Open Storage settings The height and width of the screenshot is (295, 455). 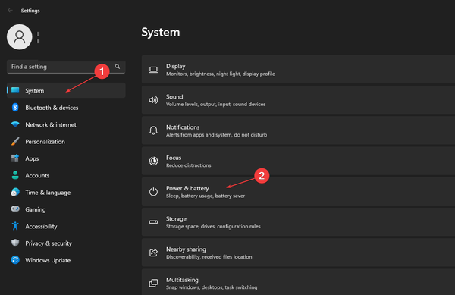(298, 222)
